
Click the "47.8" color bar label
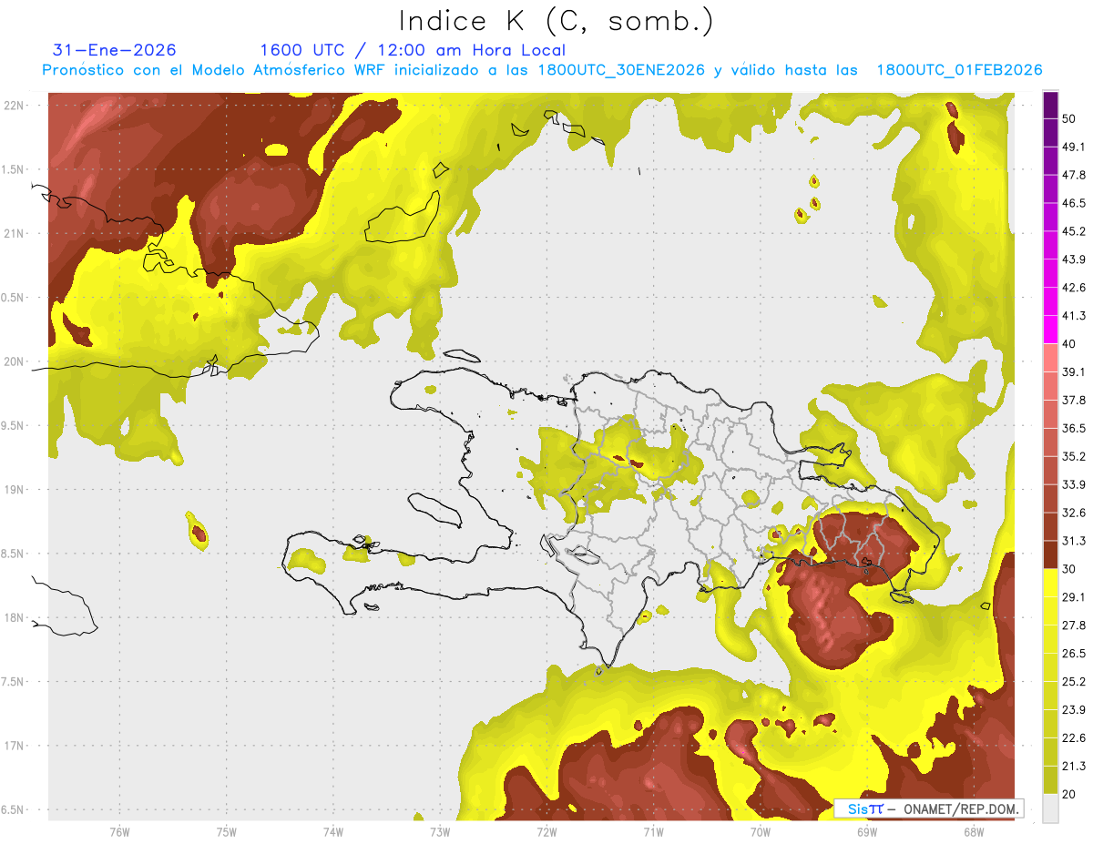pos(1073,175)
